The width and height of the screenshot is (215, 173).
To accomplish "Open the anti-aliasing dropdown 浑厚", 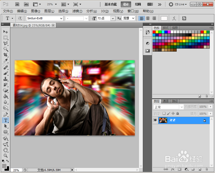I will click(x=133, y=18).
